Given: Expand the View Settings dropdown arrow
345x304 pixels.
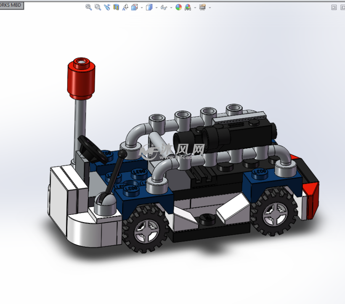Looking at the screenshot, I should click(210, 8).
